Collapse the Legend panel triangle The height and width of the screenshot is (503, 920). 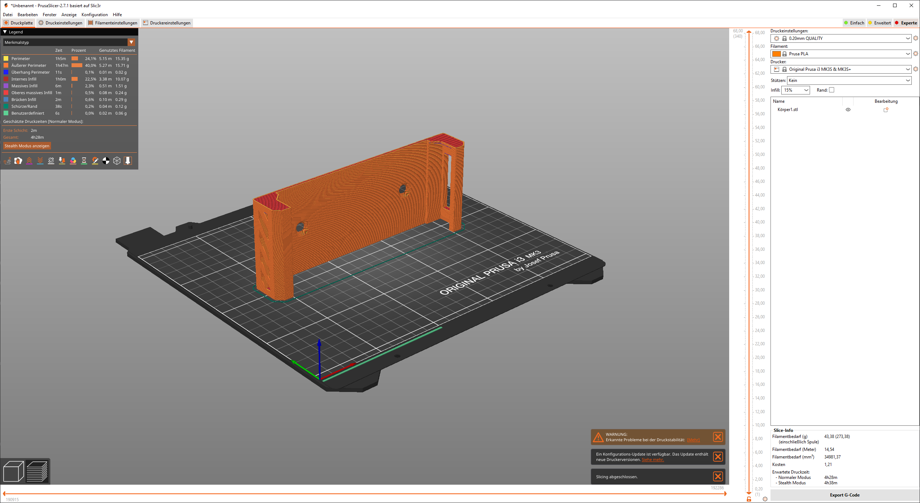coord(5,32)
